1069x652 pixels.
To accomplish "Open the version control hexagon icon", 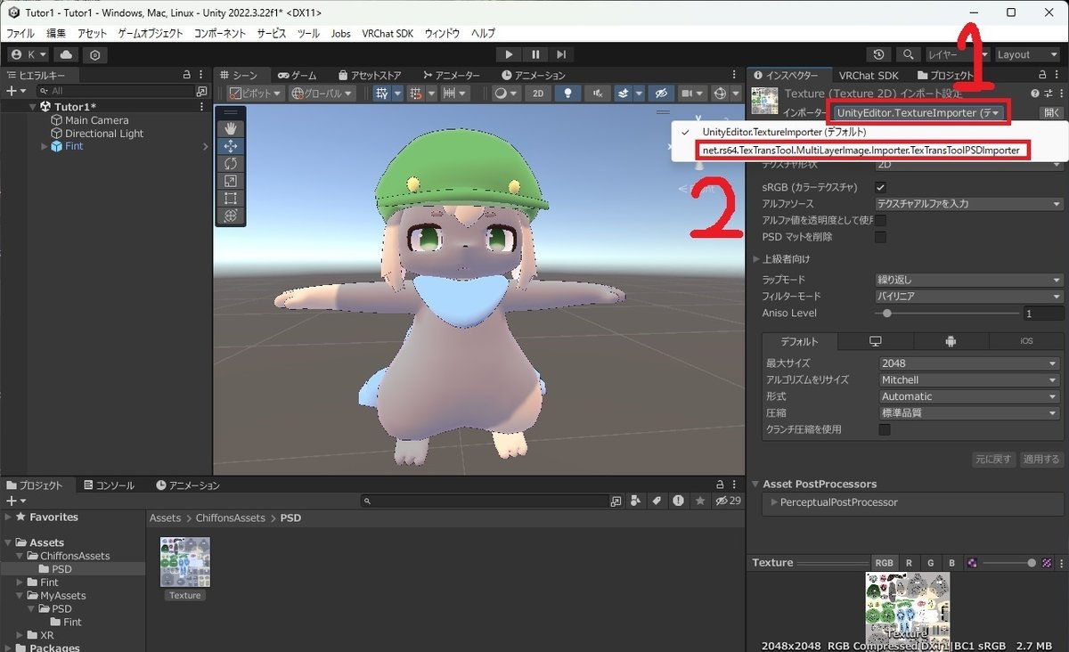I will click(x=94, y=54).
